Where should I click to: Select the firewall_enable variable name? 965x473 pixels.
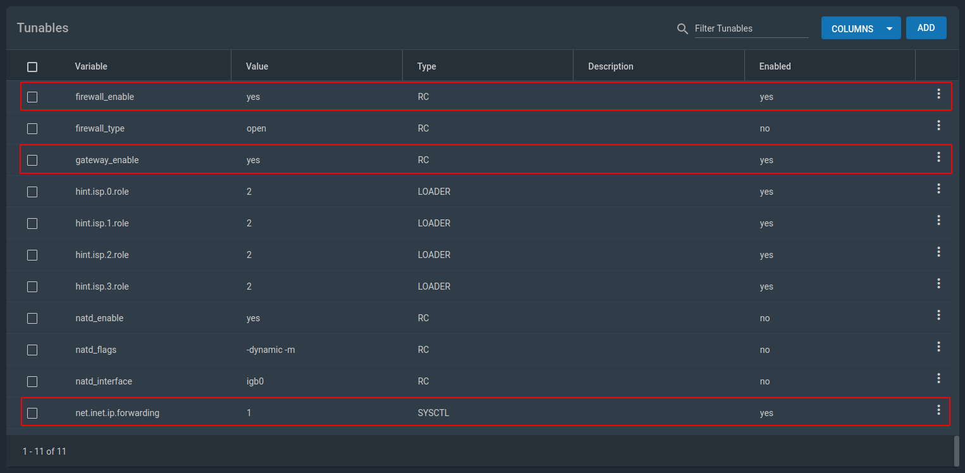point(105,97)
